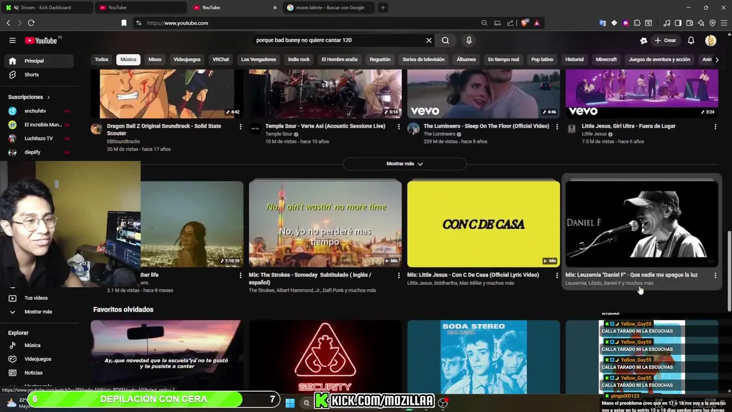
Task: Open the music note playlist icon in toolbar
Action: (667, 23)
